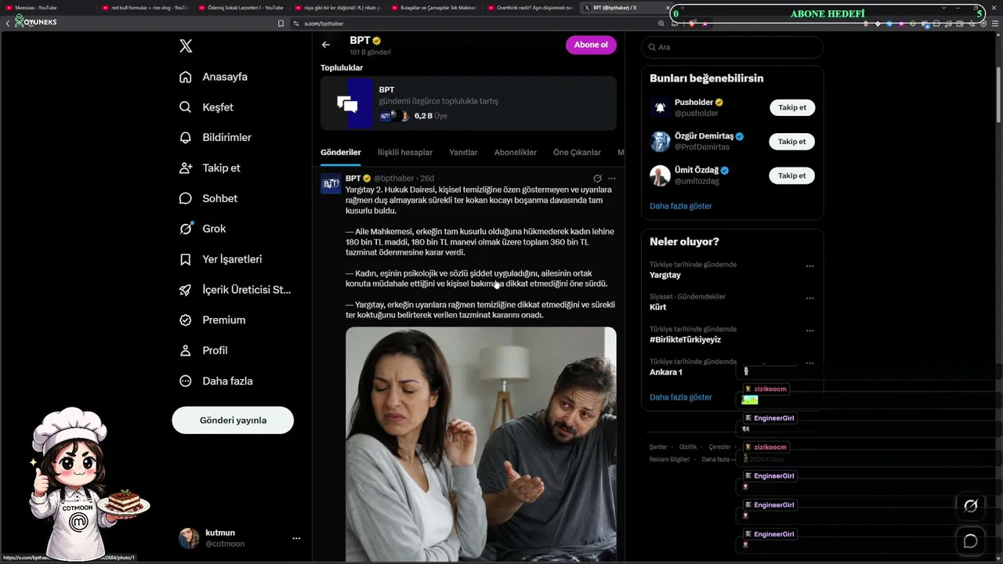Open options for the Kürt trend
Image resolution: width=1003 pixels, height=564 pixels.
809,298
